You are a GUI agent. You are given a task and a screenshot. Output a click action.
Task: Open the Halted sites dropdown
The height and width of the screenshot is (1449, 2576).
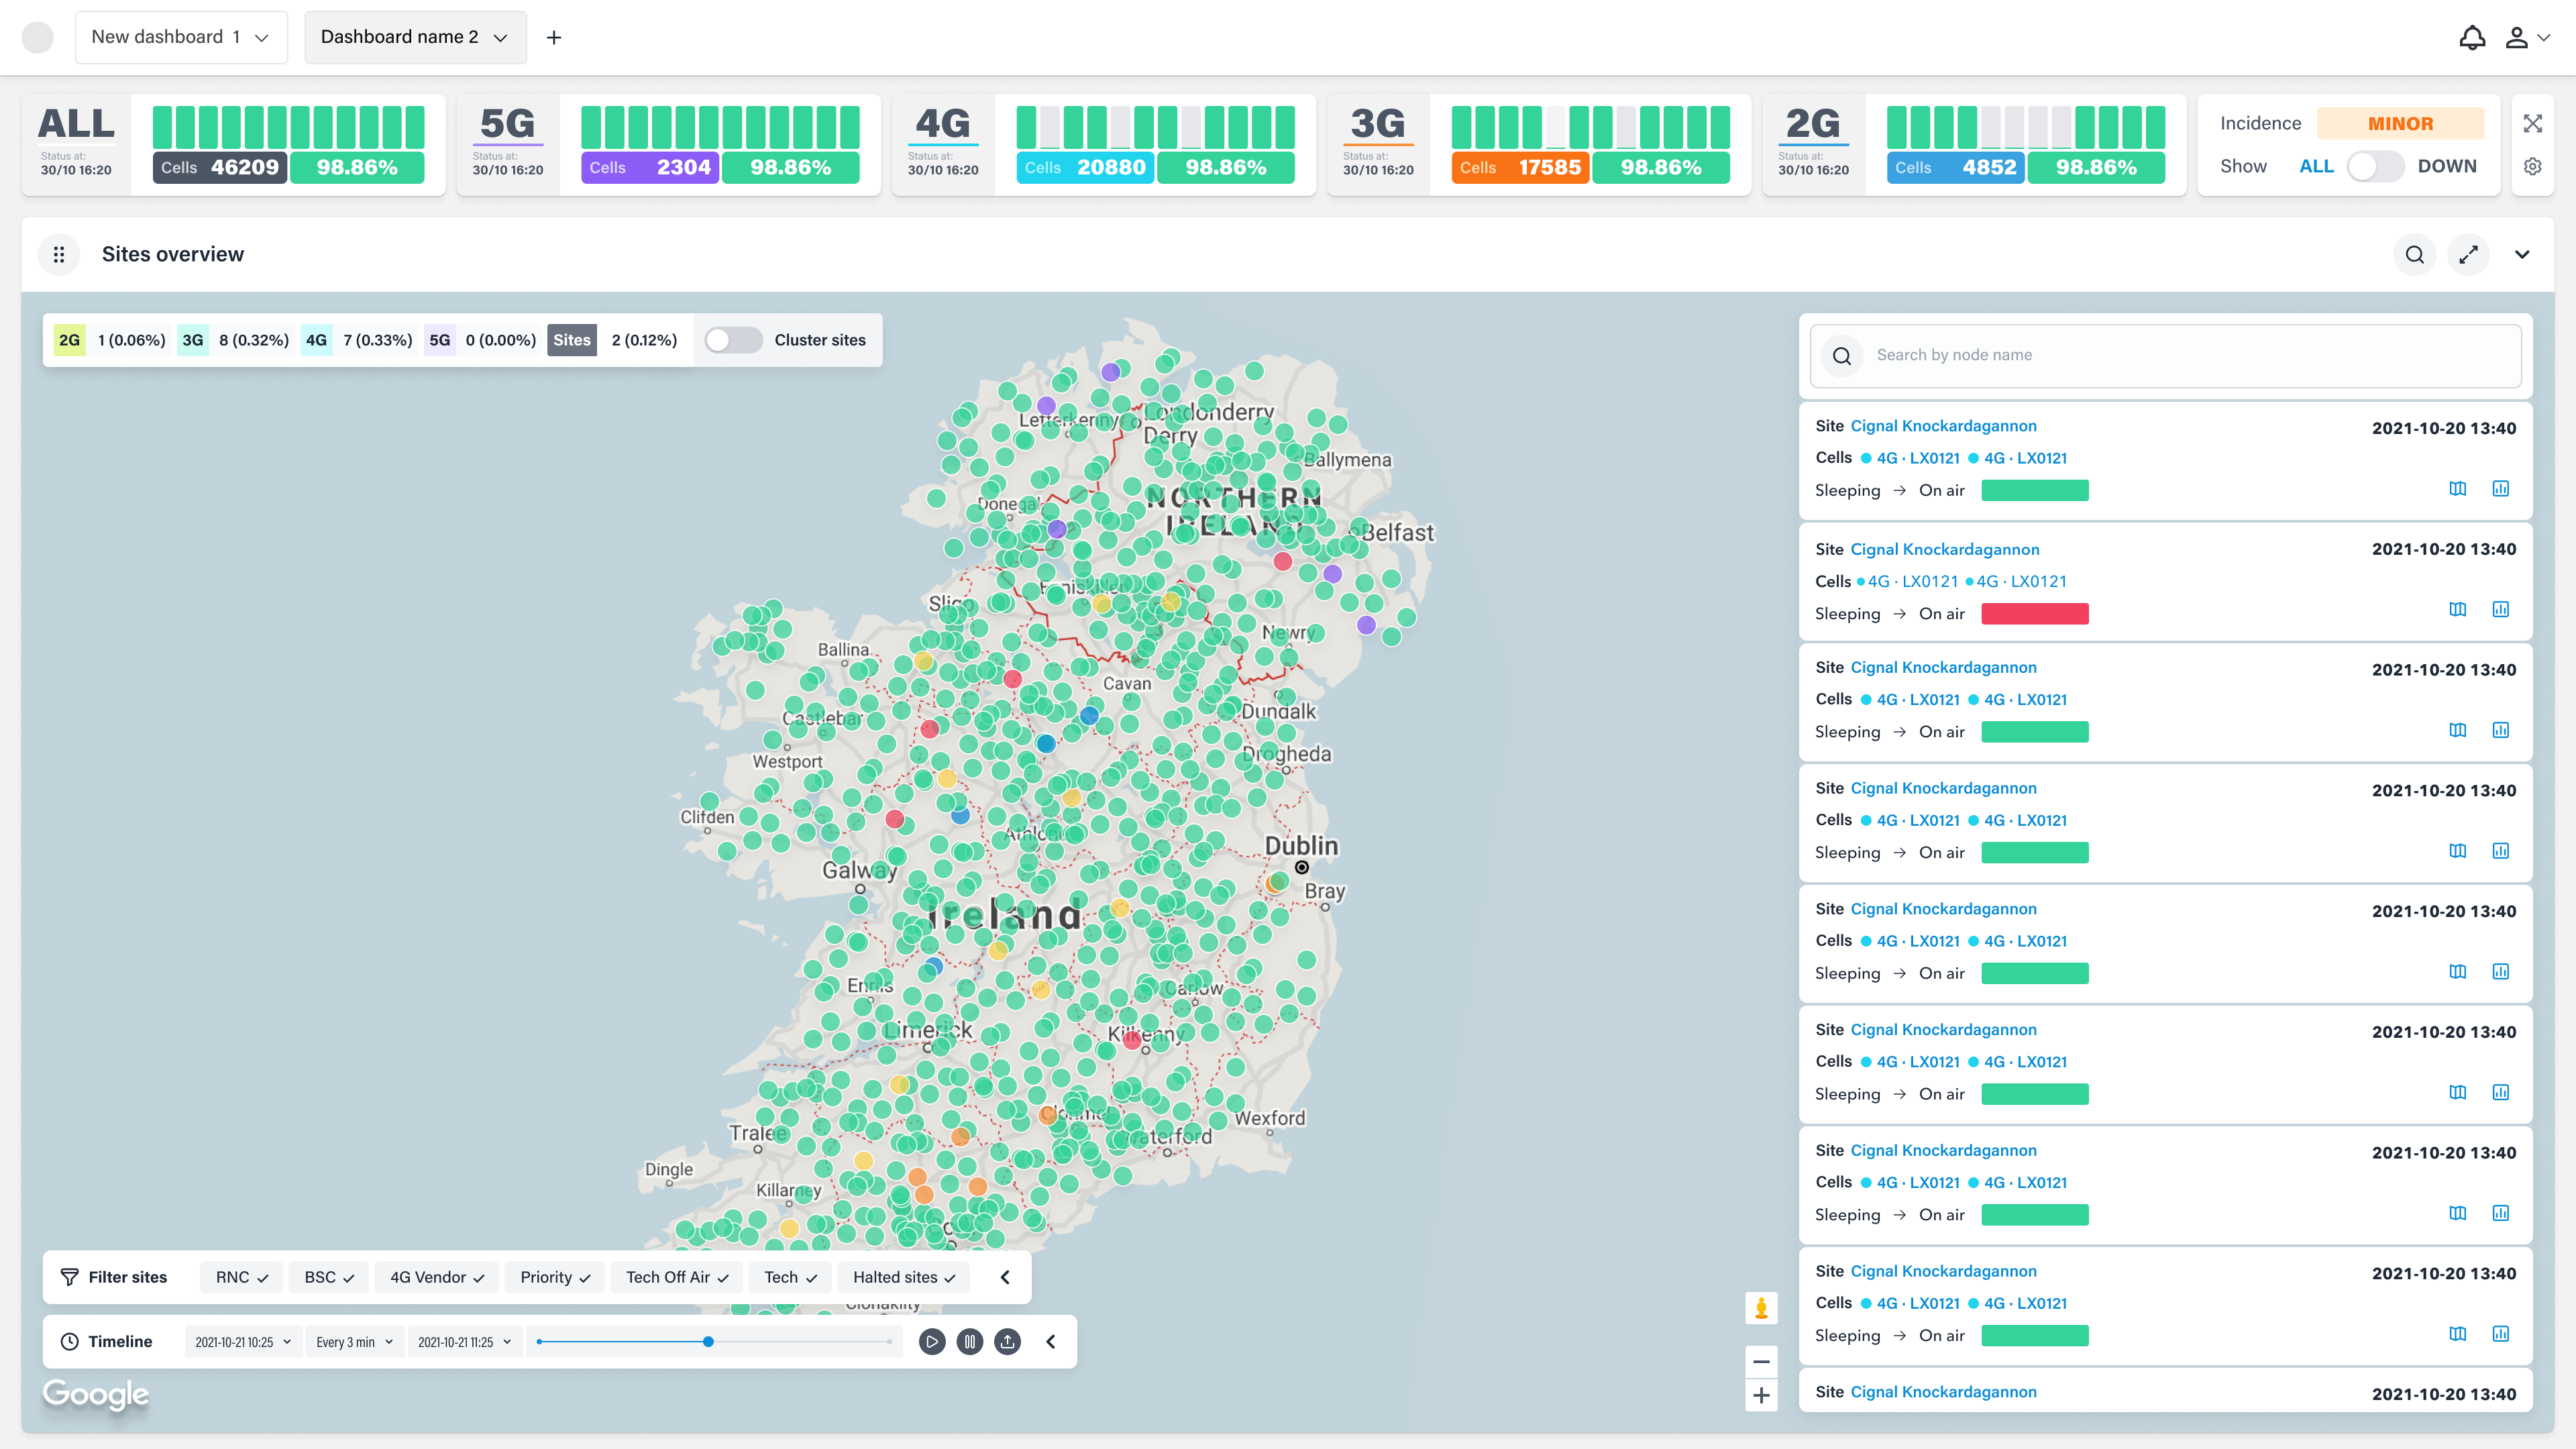pos(903,1277)
